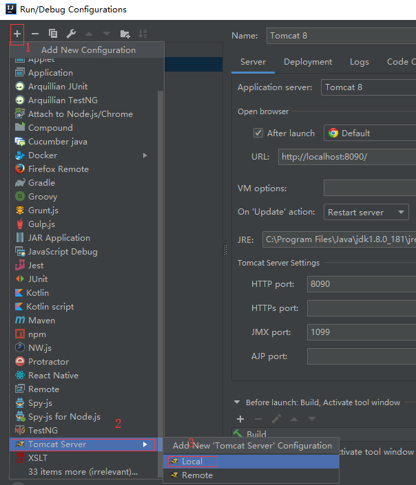Click the Copy Configuration icon
The image size is (416, 485).
(53, 34)
